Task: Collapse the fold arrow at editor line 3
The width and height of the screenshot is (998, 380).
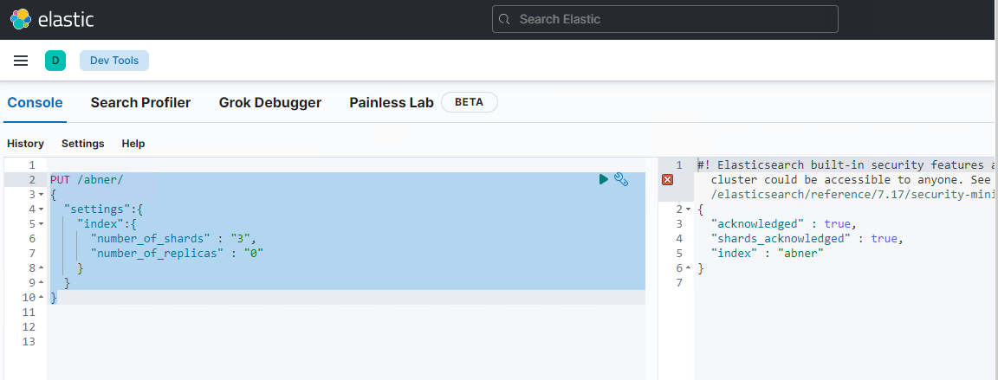Action: 42,195
